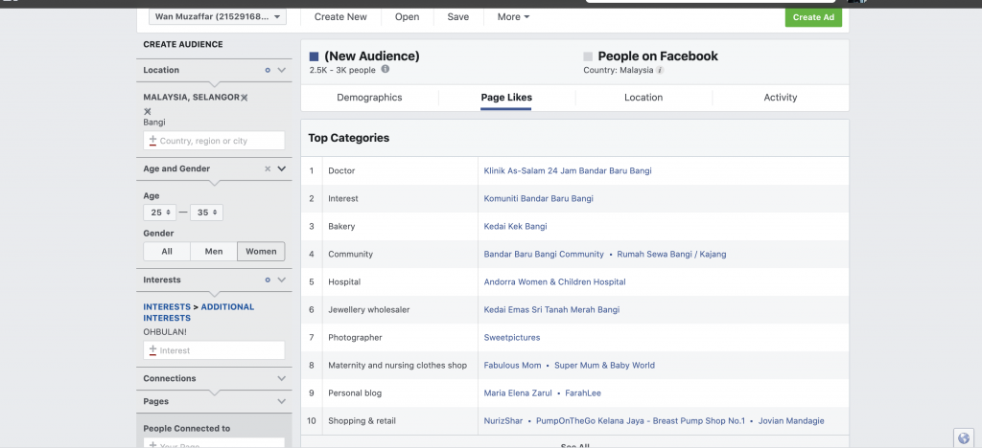The width and height of the screenshot is (982, 448).
Task: Clear Age and Gender section with X
Action: coord(268,168)
